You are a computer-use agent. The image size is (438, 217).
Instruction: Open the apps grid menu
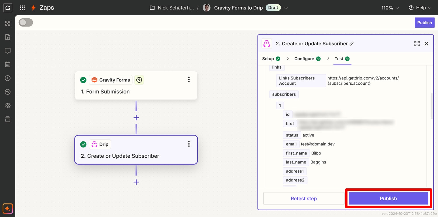click(x=22, y=8)
